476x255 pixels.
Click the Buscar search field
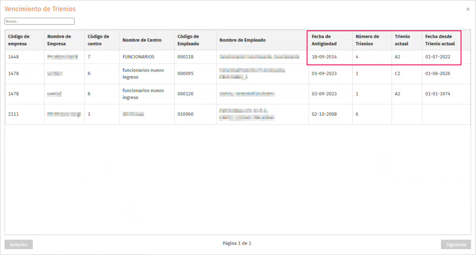click(x=40, y=21)
